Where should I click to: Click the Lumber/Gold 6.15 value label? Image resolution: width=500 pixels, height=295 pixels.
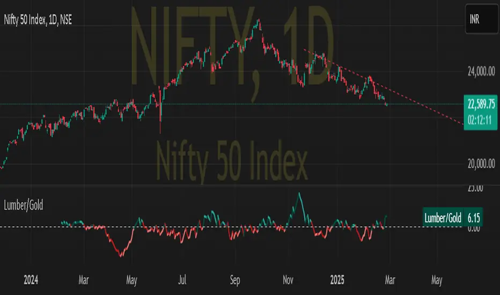pos(453,218)
